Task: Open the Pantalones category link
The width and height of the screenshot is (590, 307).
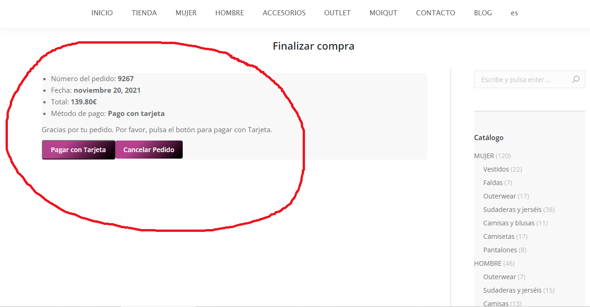Action: point(500,250)
